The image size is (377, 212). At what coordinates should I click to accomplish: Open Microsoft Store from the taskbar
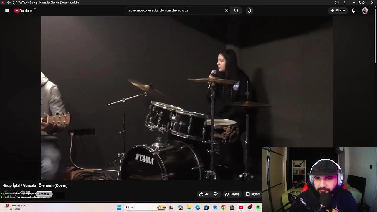pos(206,208)
